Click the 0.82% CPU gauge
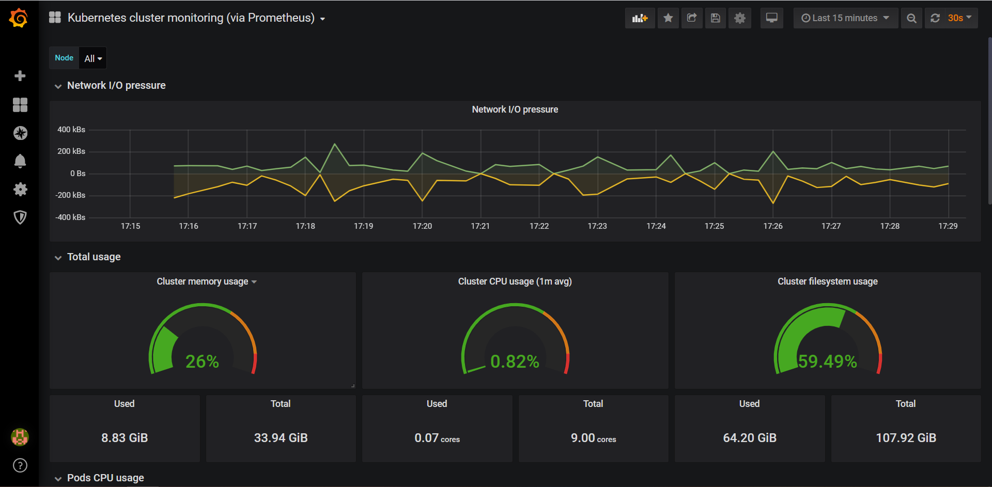The width and height of the screenshot is (992, 487). (515, 339)
